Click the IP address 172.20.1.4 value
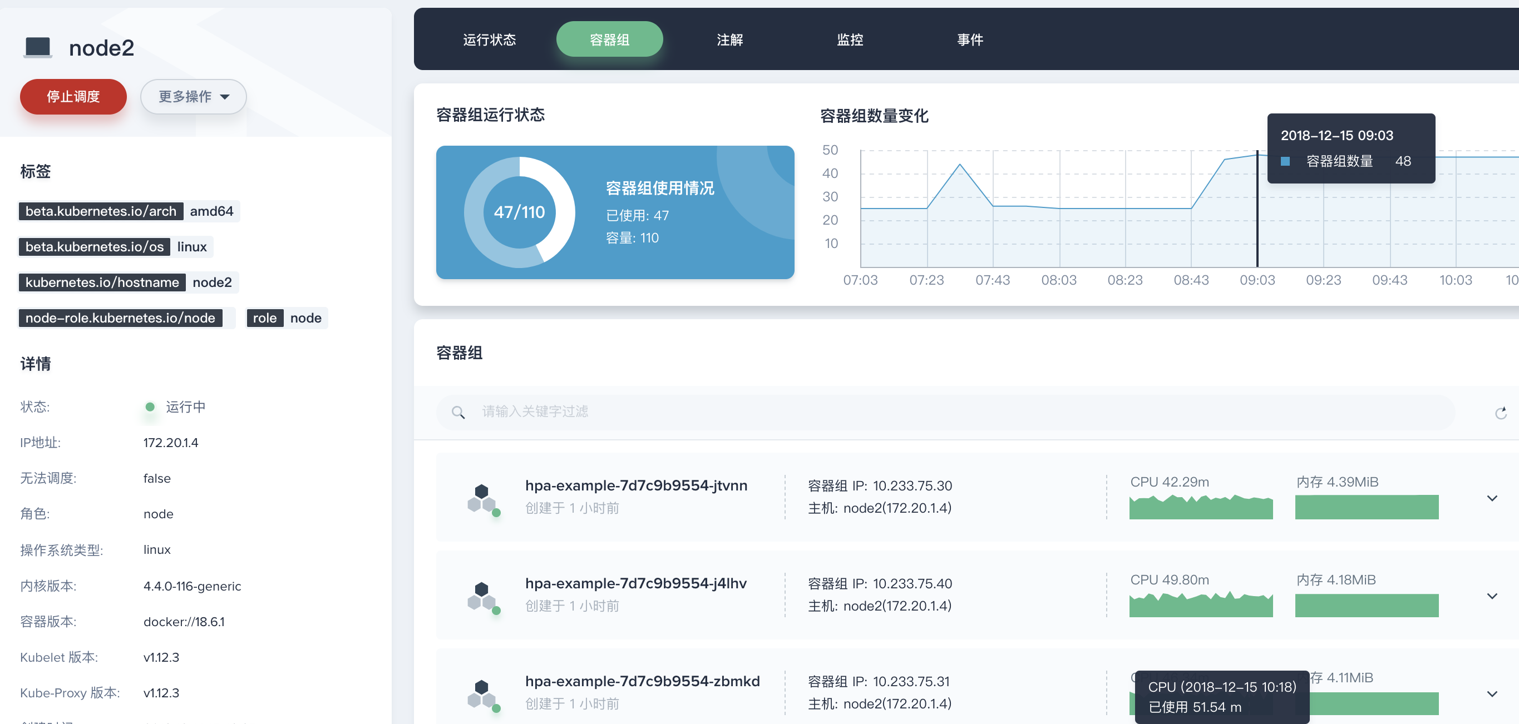 pyautogui.click(x=171, y=443)
